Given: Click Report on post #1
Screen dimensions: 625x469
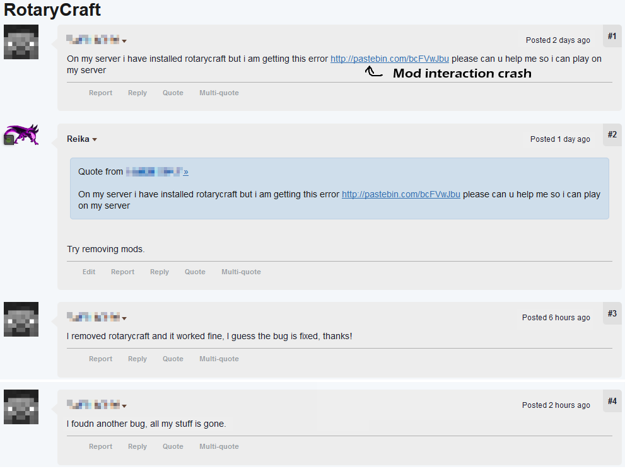Looking at the screenshot, I should coord(100,93).
